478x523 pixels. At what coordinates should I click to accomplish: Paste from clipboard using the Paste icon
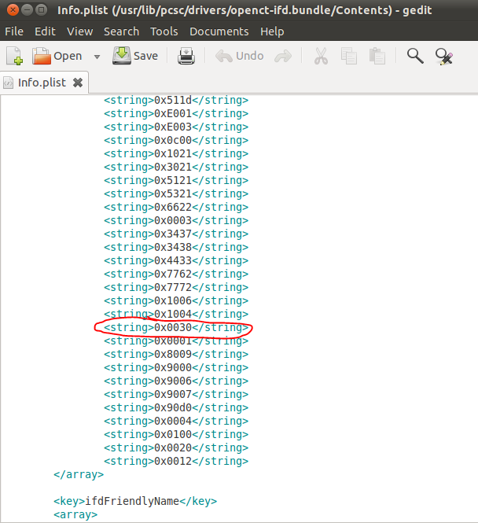tap(377, 56)
